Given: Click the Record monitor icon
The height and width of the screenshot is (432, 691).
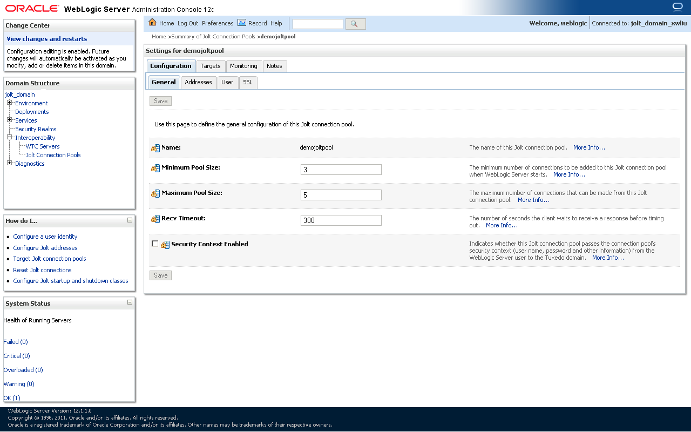Looking at the screenshot, I should pyautogui.click(x=242, y=23).
